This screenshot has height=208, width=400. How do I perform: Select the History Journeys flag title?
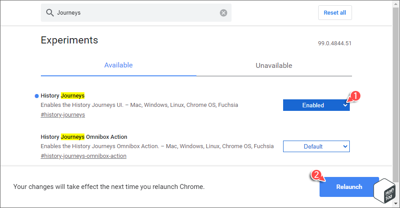[63, 96]
